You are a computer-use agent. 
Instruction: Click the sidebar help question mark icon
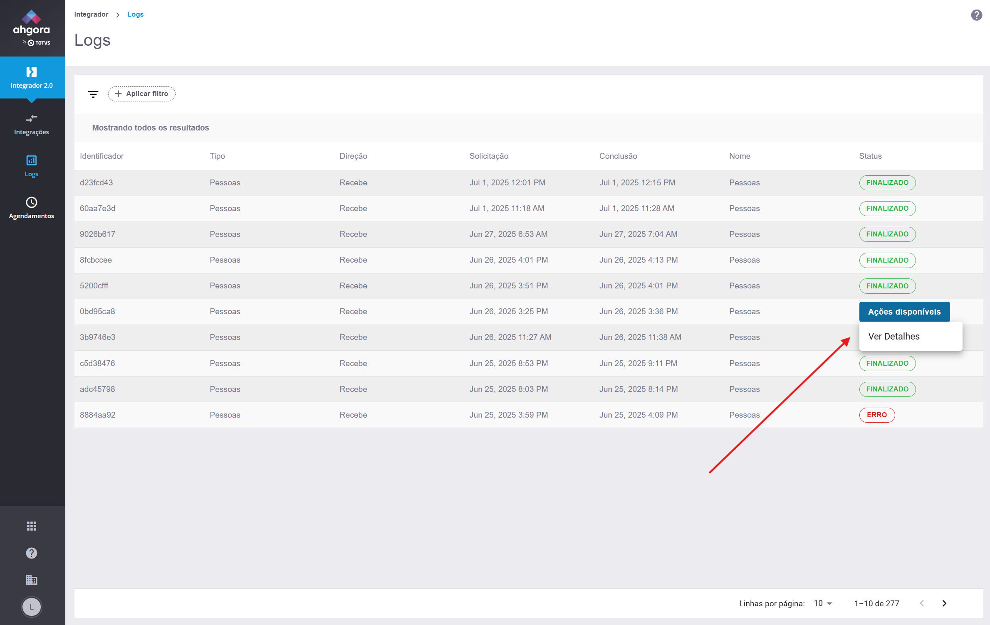coord(32,553)
